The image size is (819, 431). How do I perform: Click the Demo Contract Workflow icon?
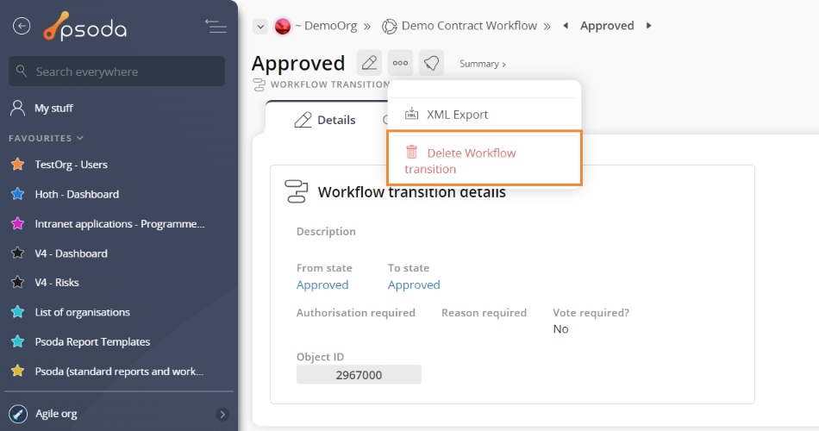(x=389, y=26)
